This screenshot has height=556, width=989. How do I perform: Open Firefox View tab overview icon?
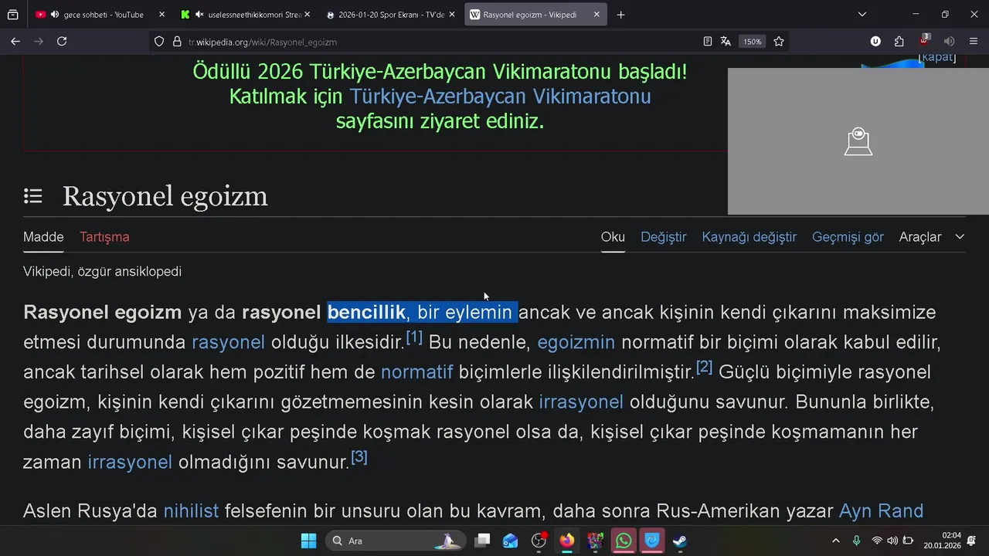coord(13,15)
